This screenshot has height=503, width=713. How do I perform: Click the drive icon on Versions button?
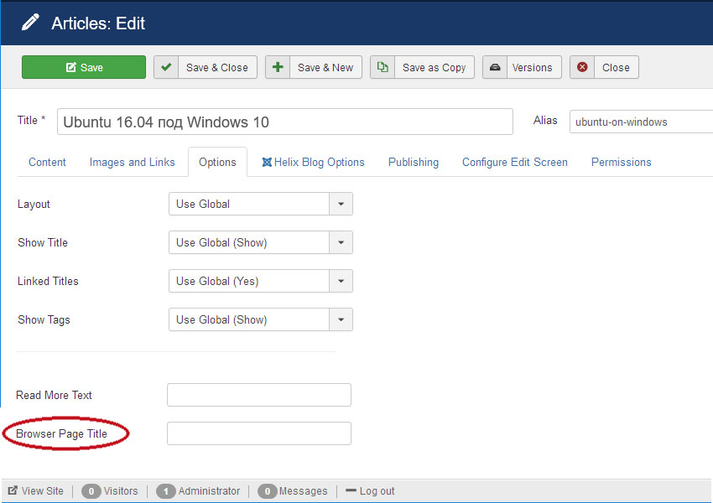pos(495,67)
